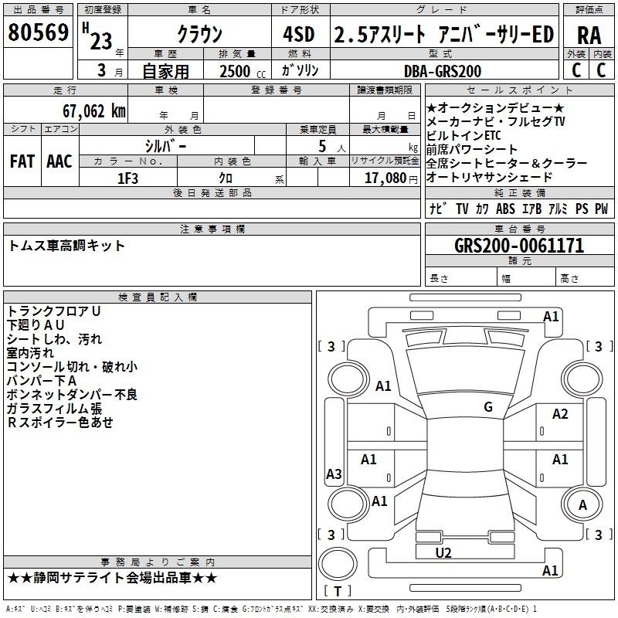Click the PW equipment indicator
This screenshot has width=618, height=618.
pyautogui.click(x=601, y=209)
